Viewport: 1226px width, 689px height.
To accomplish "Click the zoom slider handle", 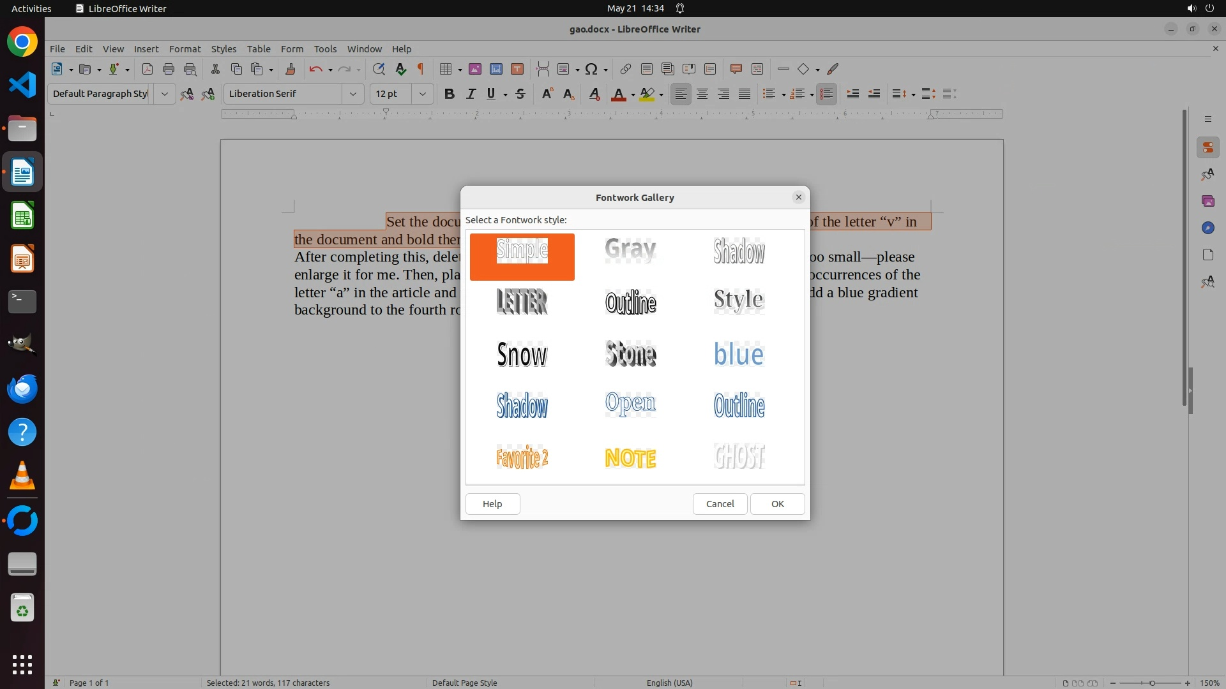I will point(1152,683).
